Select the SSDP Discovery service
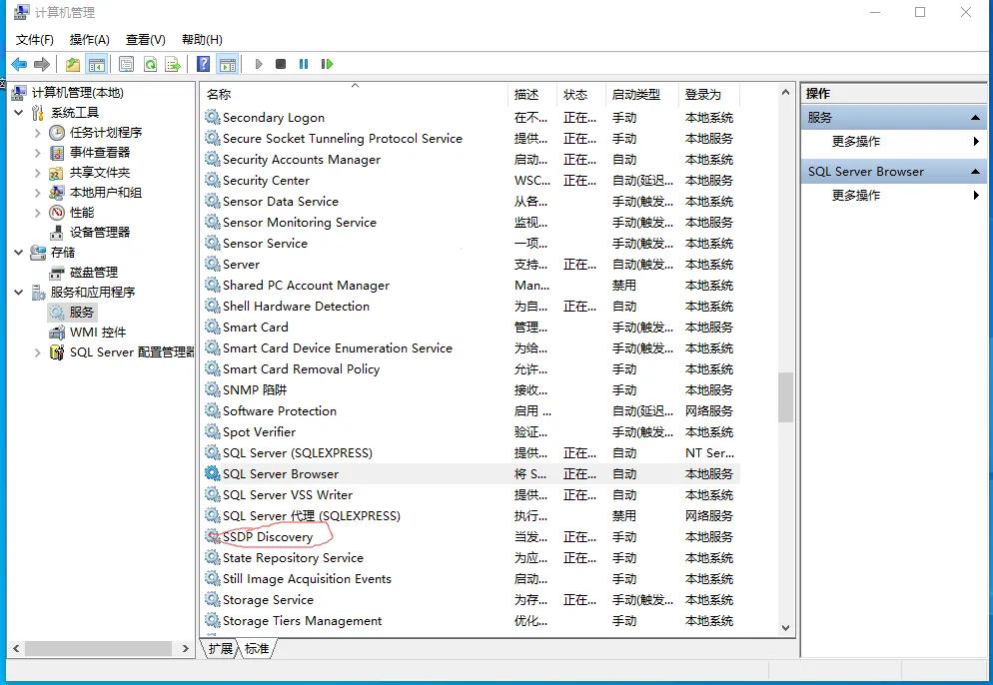This screenshot has width=993, height=685. click(267, 537)
